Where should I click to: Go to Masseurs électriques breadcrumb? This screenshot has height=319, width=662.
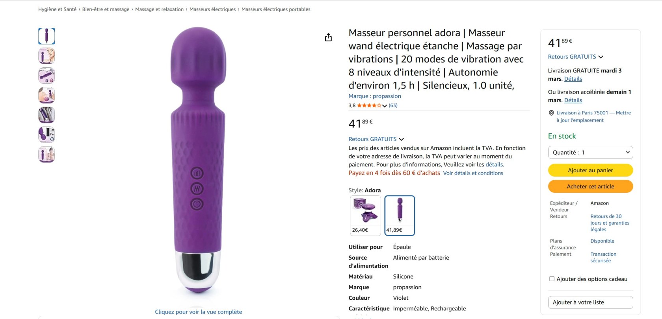click(x=212, y=9)
